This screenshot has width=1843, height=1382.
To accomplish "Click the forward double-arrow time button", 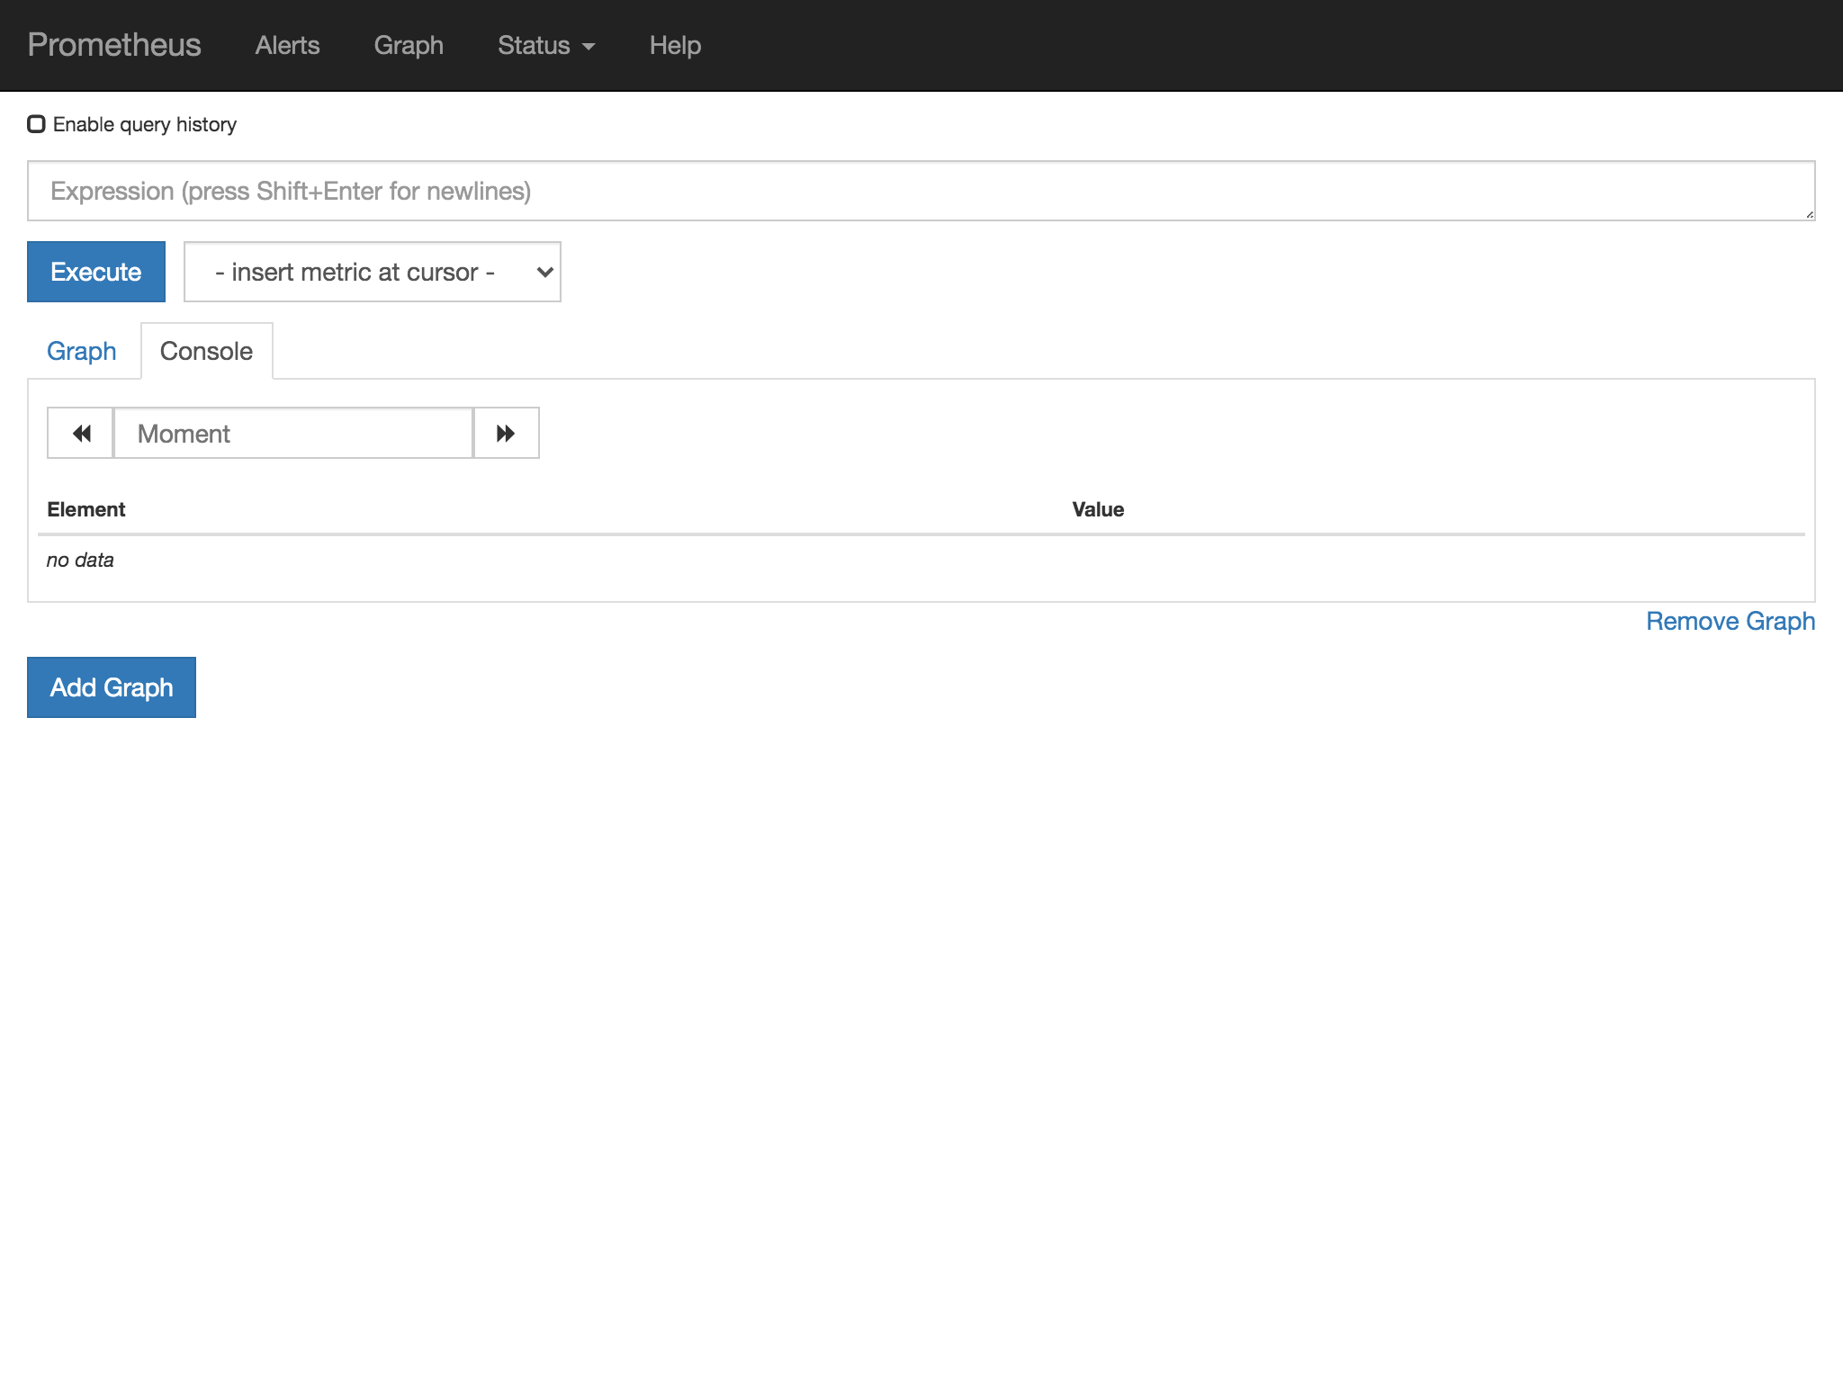I will pyautogui.click(x=506, y=434).
